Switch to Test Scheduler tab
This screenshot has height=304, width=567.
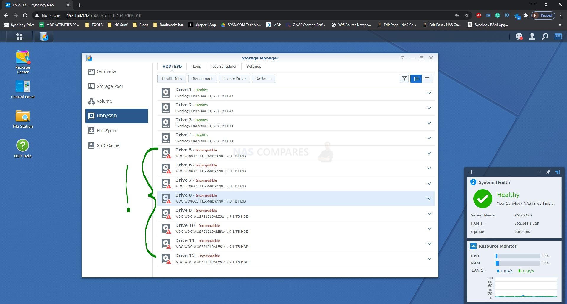[x=224, y=67]
